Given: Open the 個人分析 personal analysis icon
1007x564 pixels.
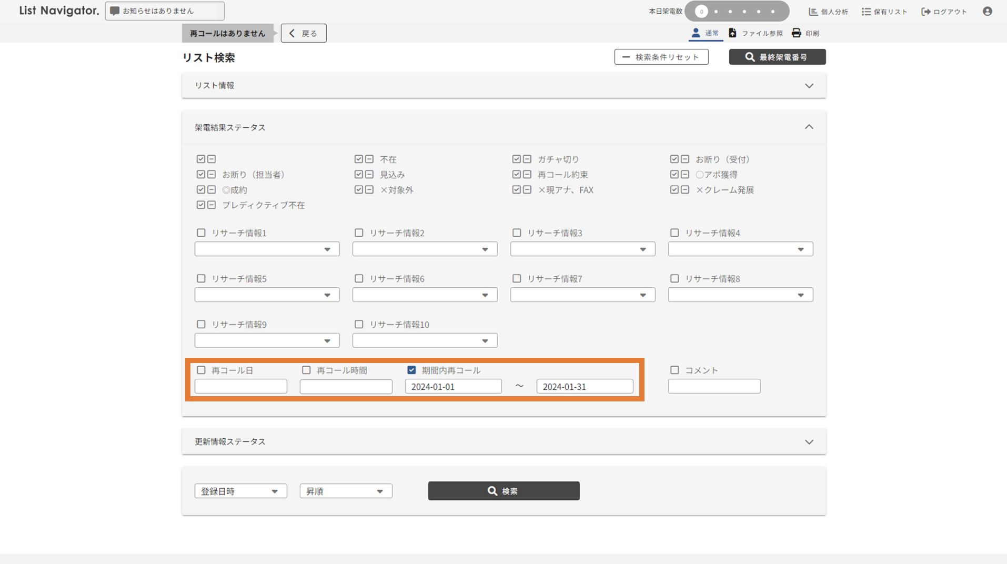Looking at the screenshot, I should (x=813, y=12).
